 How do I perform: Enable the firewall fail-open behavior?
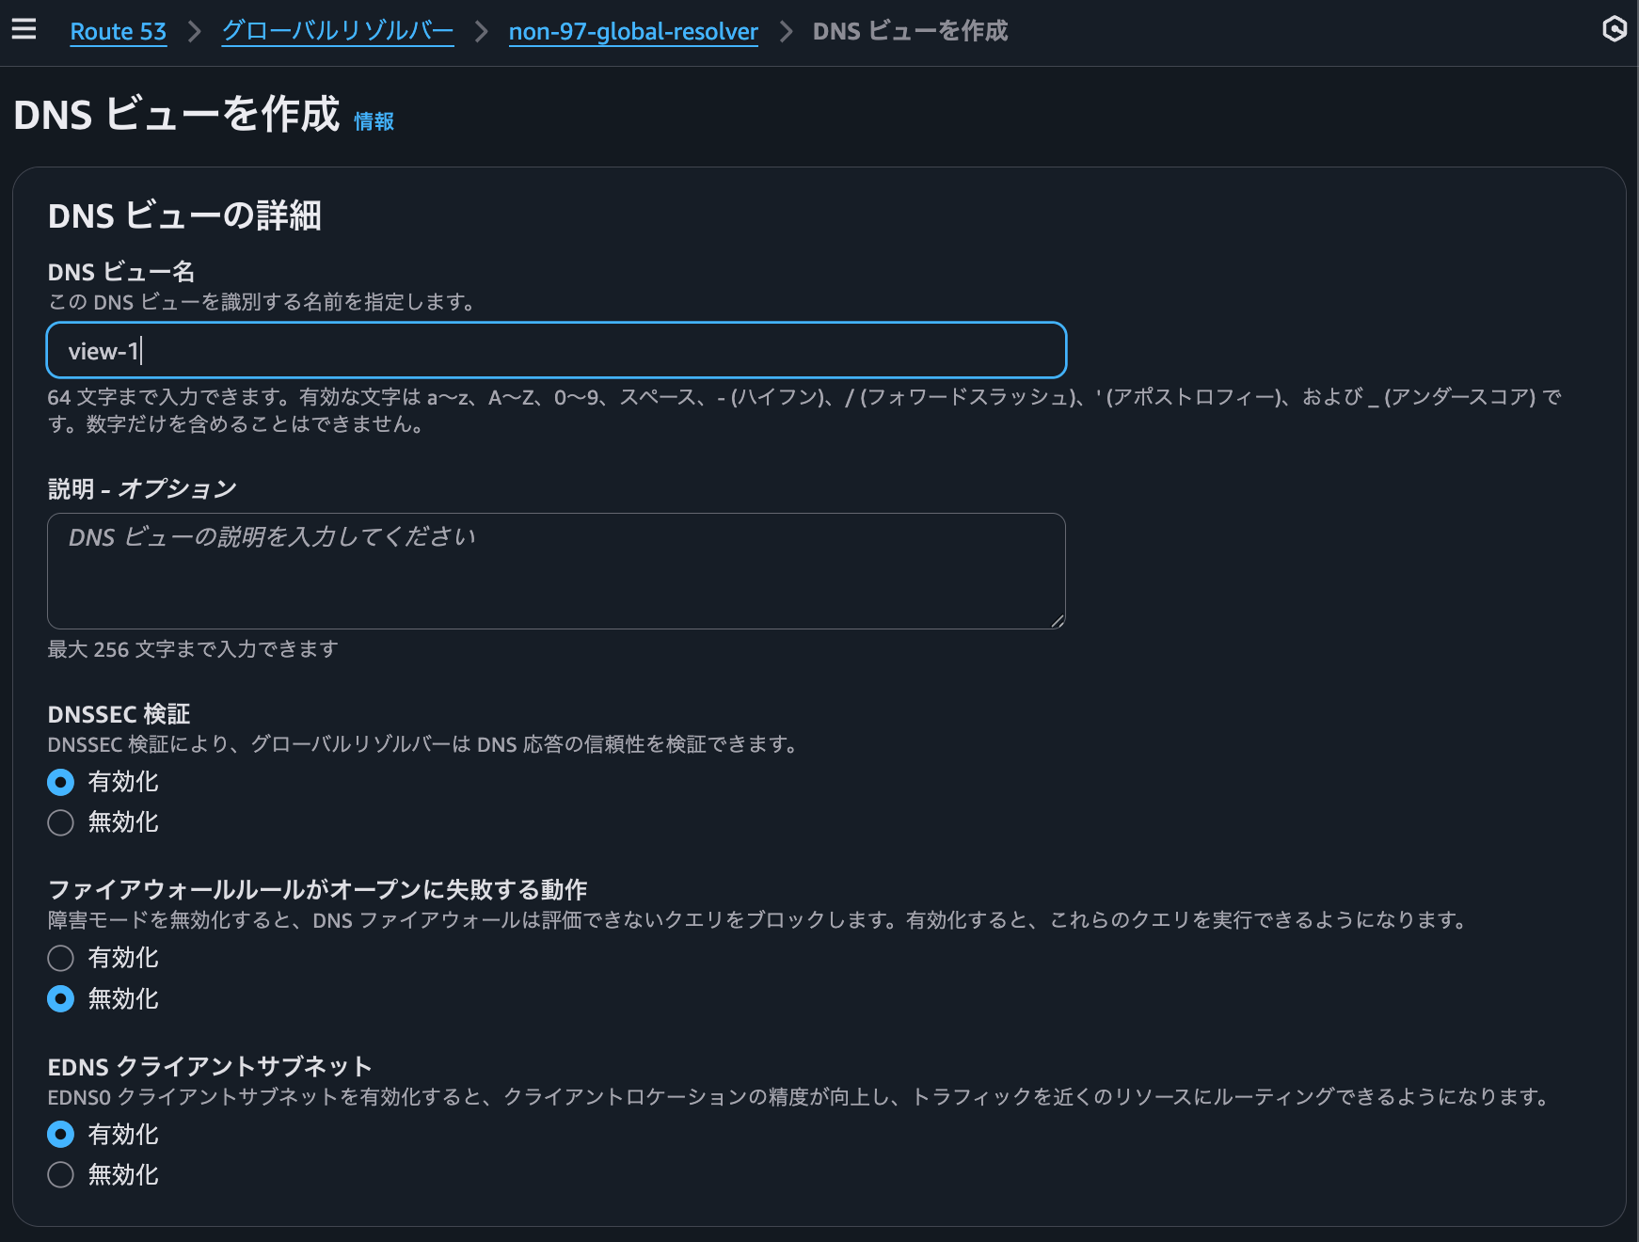point(60,958)
